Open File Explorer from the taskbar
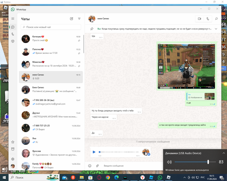The width and height of the screenshot is (227, 181). click(x=82, y=177)
